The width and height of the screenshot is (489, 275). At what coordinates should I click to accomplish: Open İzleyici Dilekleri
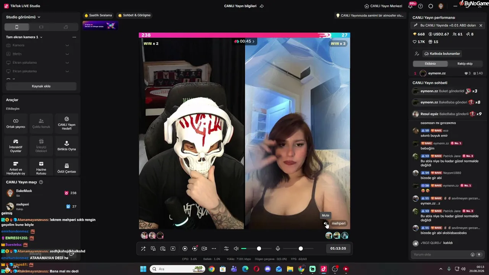tap(41, 146)
